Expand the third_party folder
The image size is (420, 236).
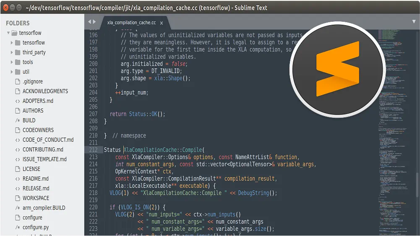pos(12,52)
